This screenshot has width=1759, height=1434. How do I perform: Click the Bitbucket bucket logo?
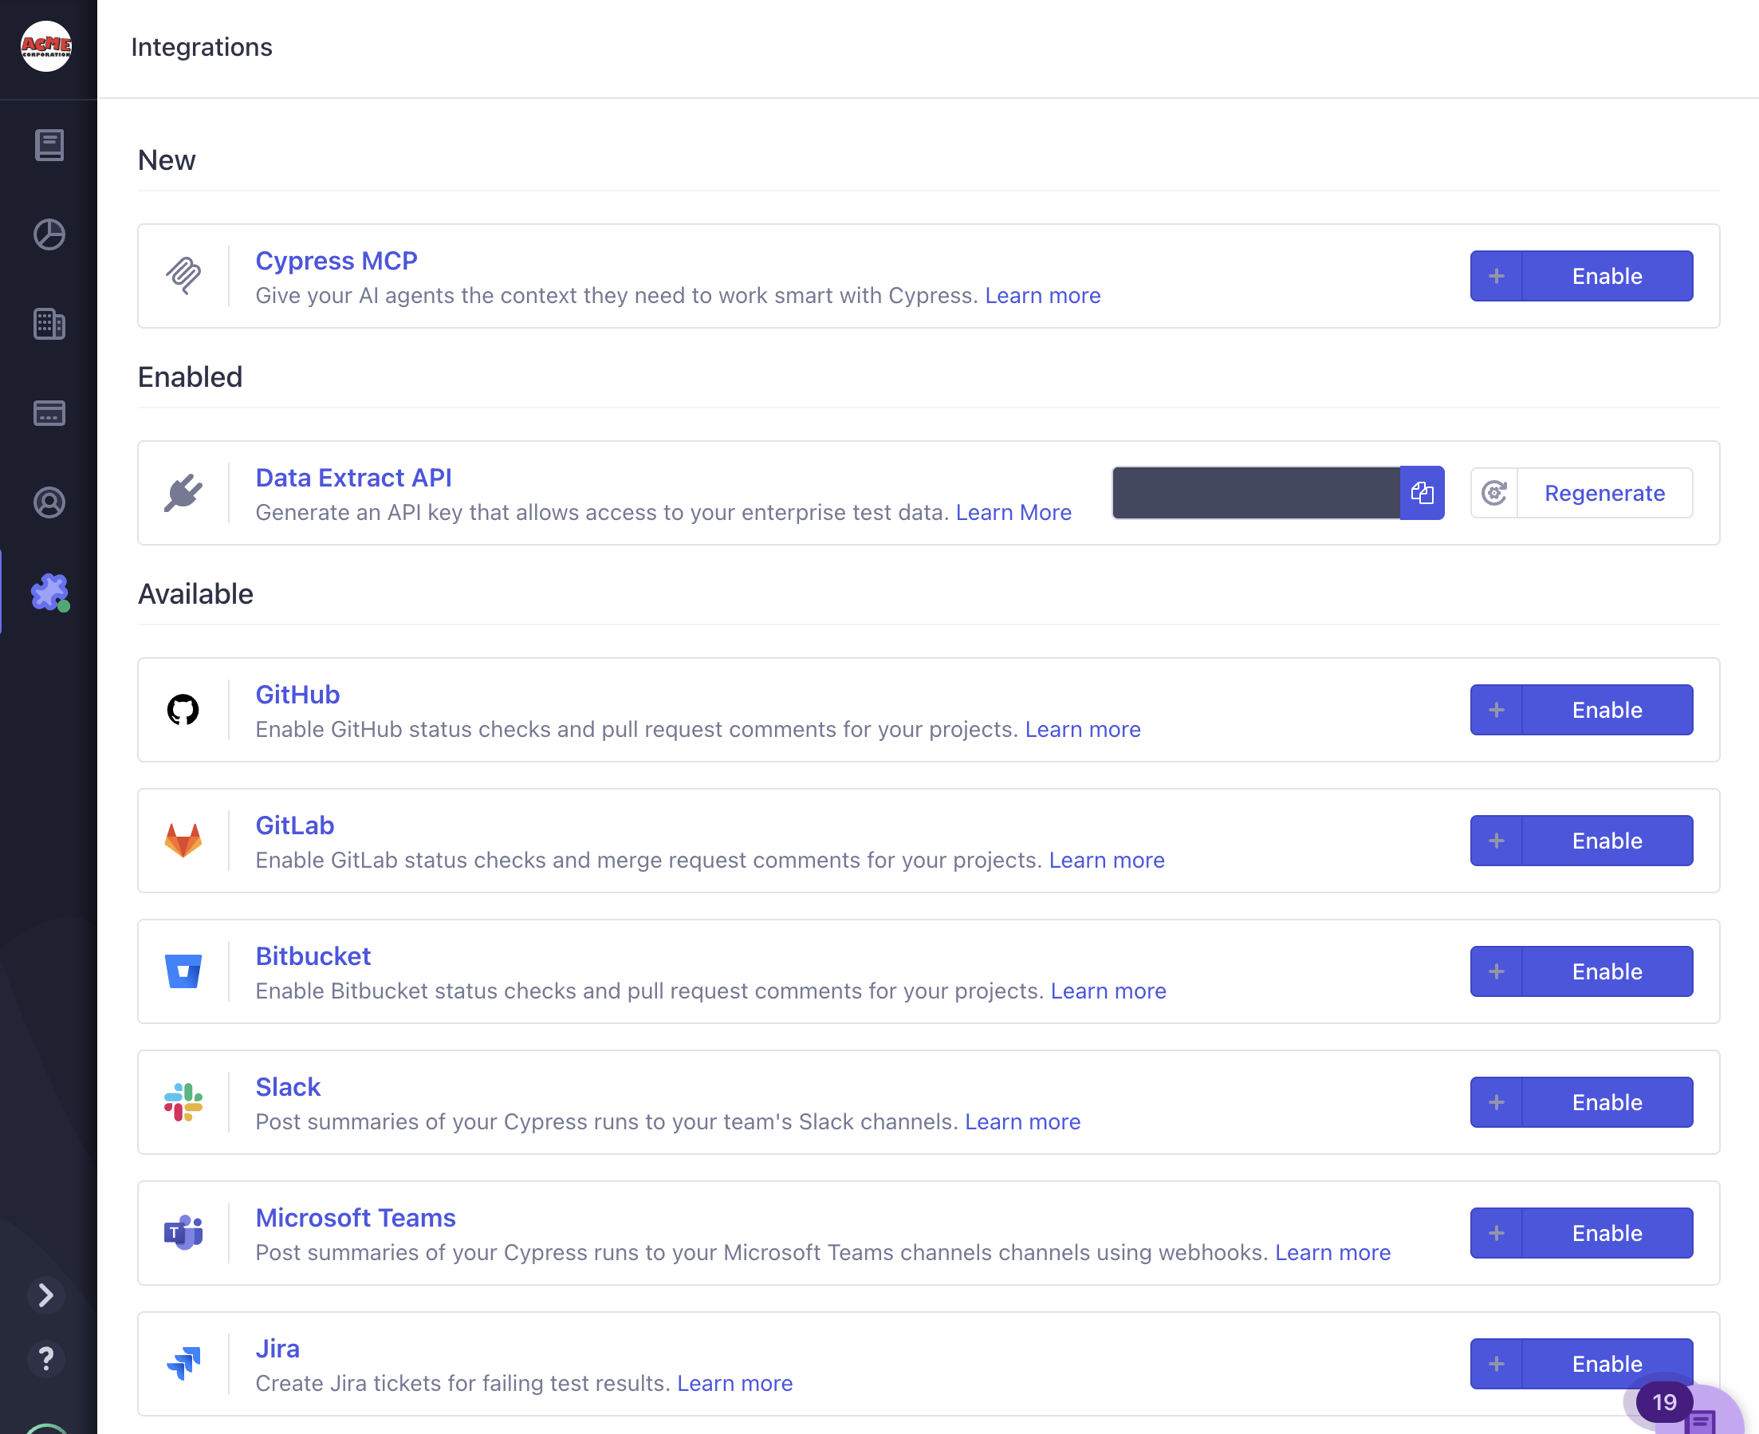183,971
